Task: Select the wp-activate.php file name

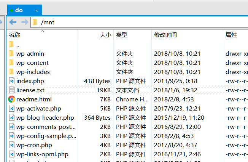Action: pos(39,109)
